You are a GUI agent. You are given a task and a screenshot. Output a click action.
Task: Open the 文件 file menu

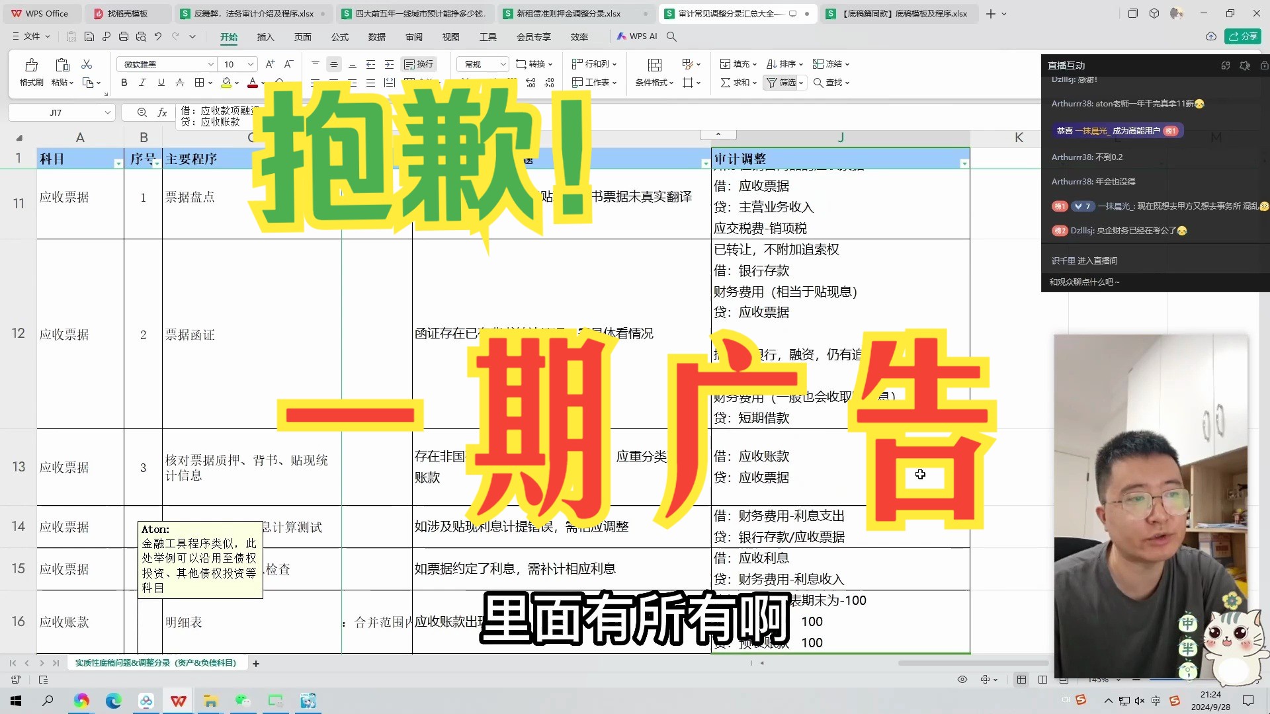[x=31, y=36]
